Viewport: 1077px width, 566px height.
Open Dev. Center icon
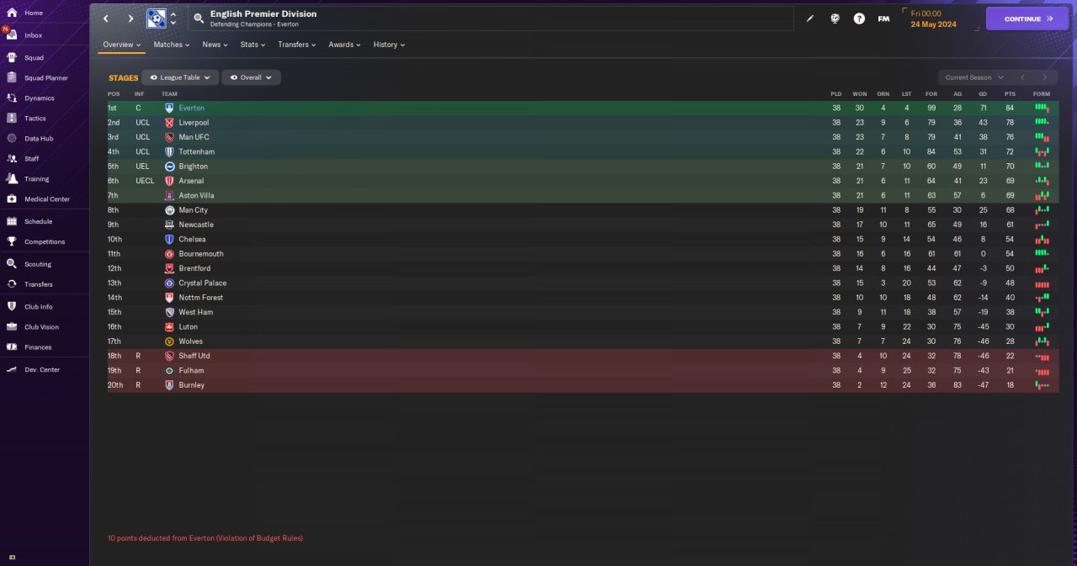tap(12, 370)
